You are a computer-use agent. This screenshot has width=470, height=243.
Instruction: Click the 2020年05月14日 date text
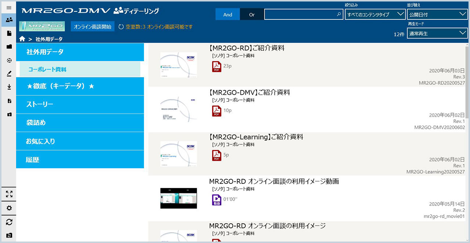tap(447, 204)
